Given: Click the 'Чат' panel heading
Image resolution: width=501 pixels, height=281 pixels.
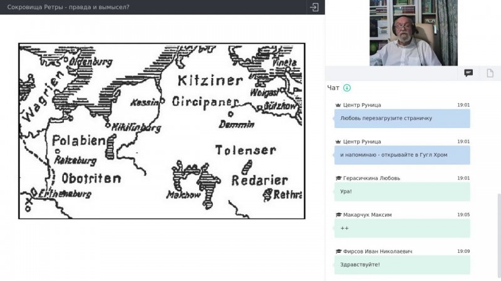Looking at the screenshot, I should pos(333,88).
